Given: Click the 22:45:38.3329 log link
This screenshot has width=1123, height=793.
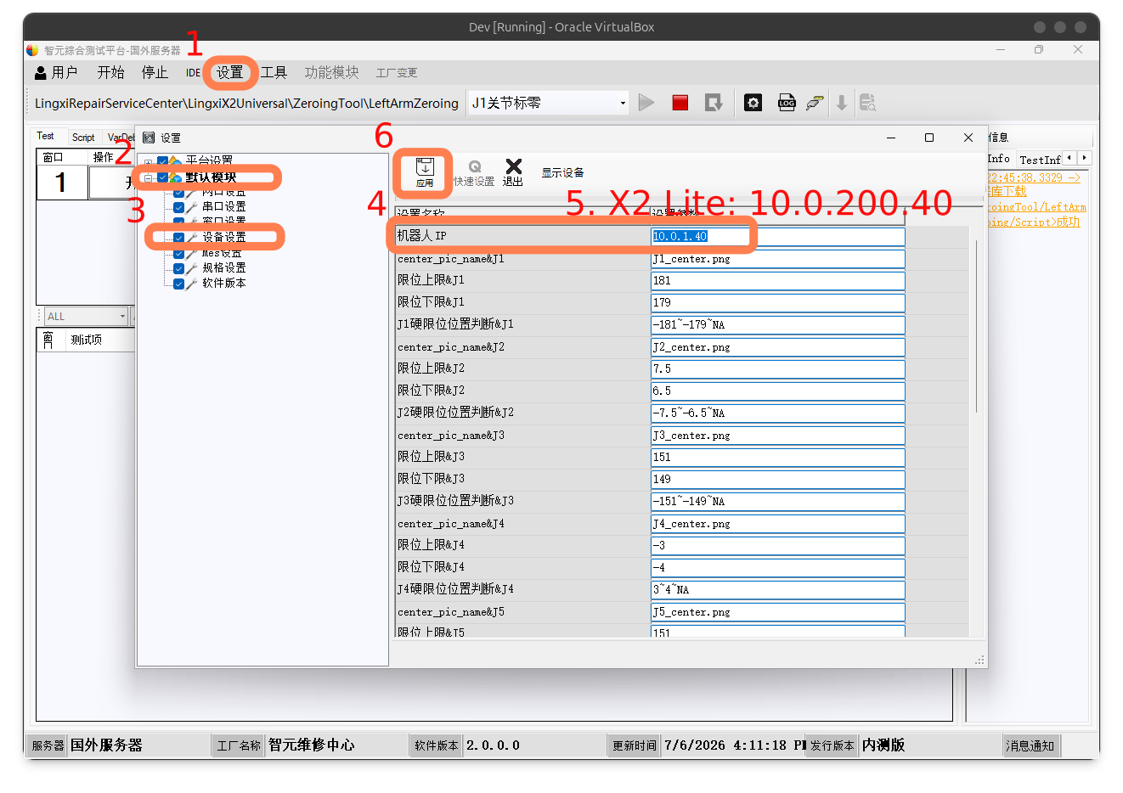Looking at the screenshot, I should 1033,177.
